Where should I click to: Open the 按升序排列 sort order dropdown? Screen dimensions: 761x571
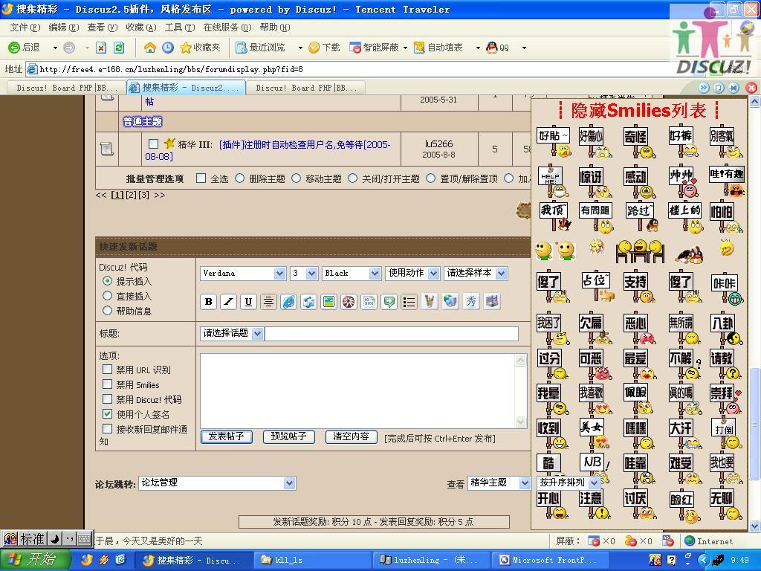569,483
